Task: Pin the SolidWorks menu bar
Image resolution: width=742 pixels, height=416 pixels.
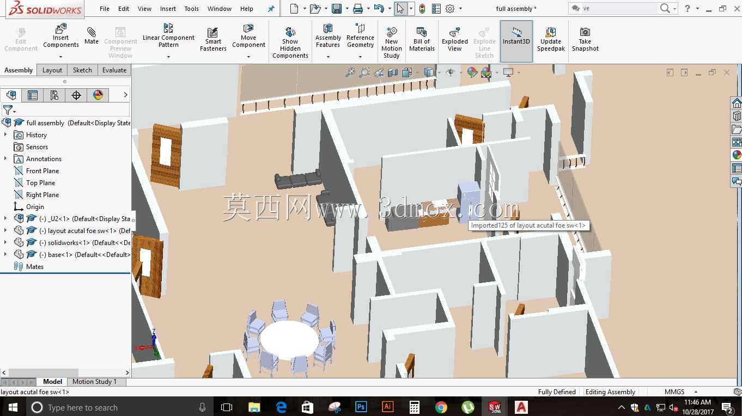Action: (271, 9)
